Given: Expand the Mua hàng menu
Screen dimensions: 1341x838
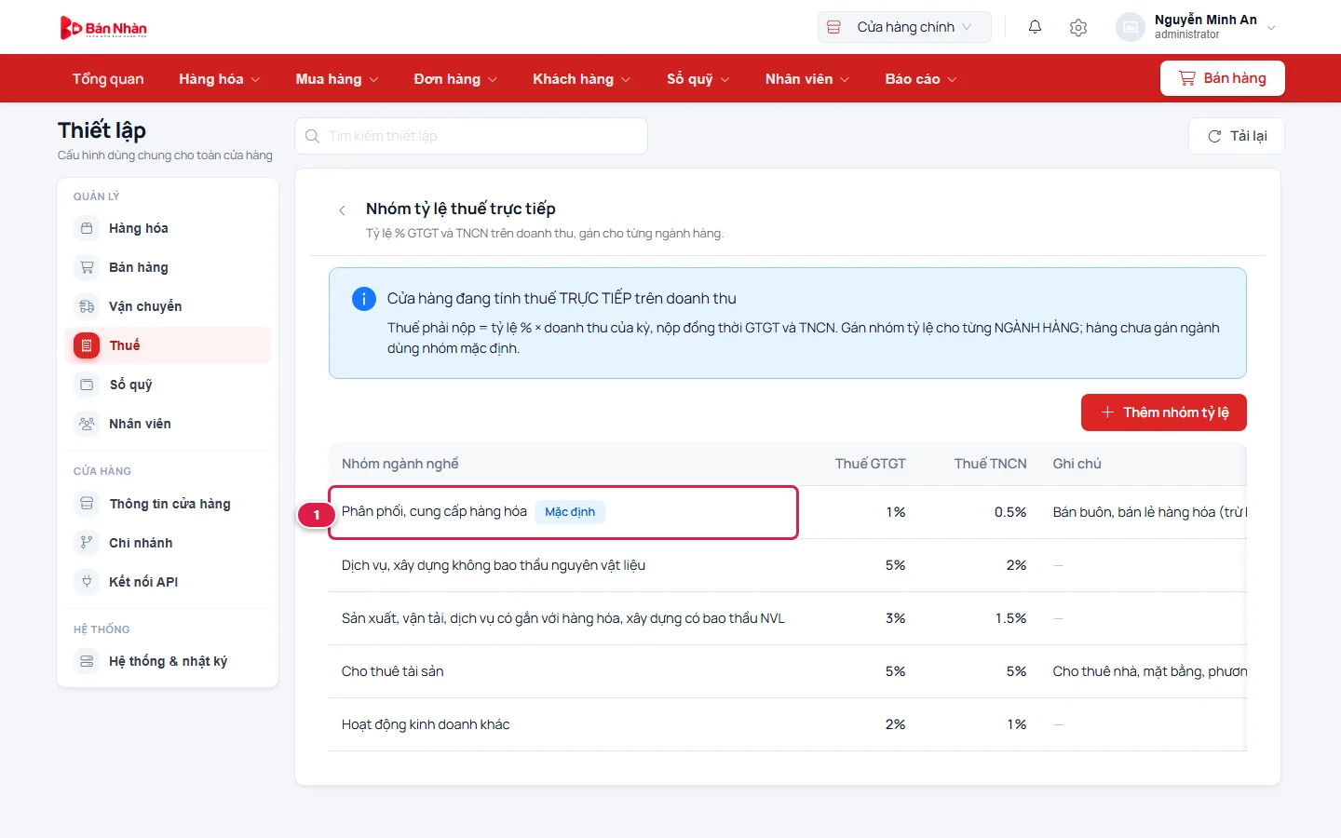Looking at the screenshot, I should [x=337, y=79].
